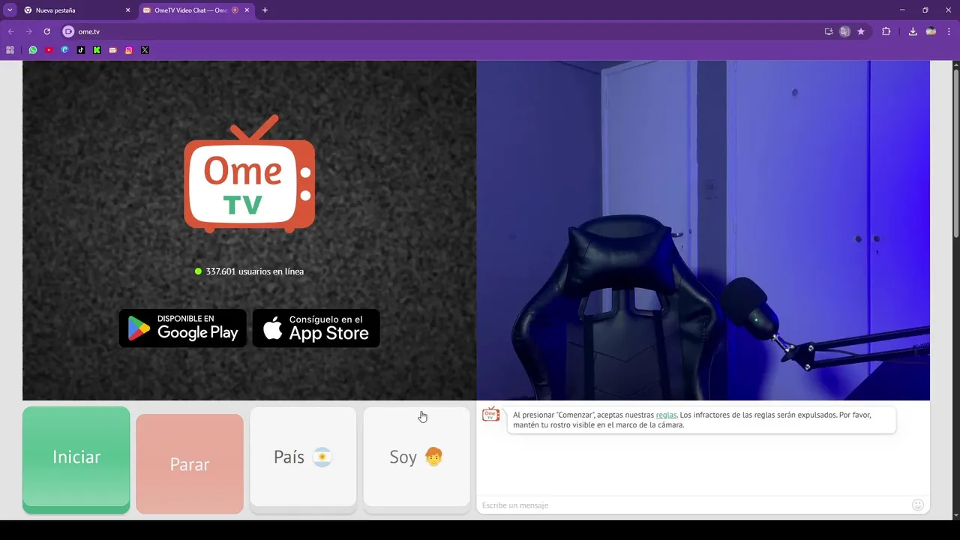The height and width of the screenshot is (540, 960).
Task: Open the X (Twitter) bookmark
Action: pyautogui.click(x=145, y=50)
